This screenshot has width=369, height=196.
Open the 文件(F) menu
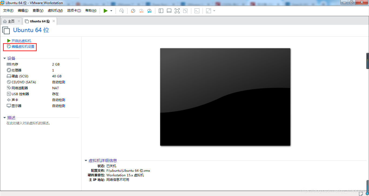pos(8,11)
